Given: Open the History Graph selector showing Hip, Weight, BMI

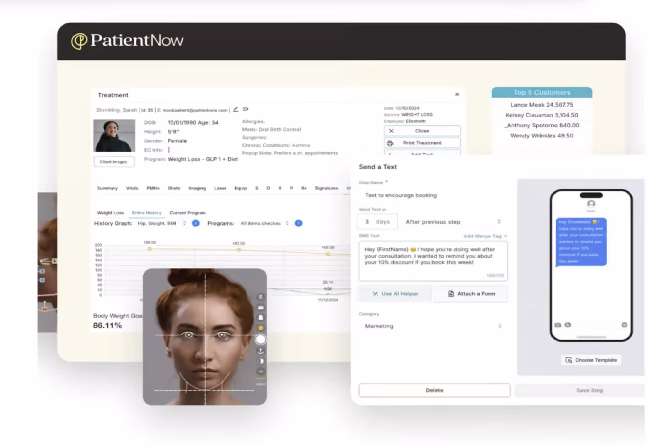Looking at the screenshot, I should pyautogui.click(x=162, y=223).
